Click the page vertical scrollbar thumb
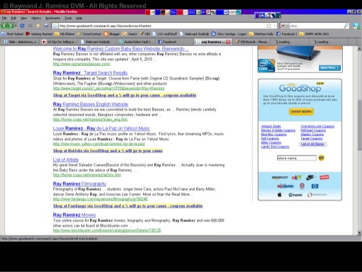The width and height of the screenshot is (362, 272). pyautogui.click(x=359, y=125)
